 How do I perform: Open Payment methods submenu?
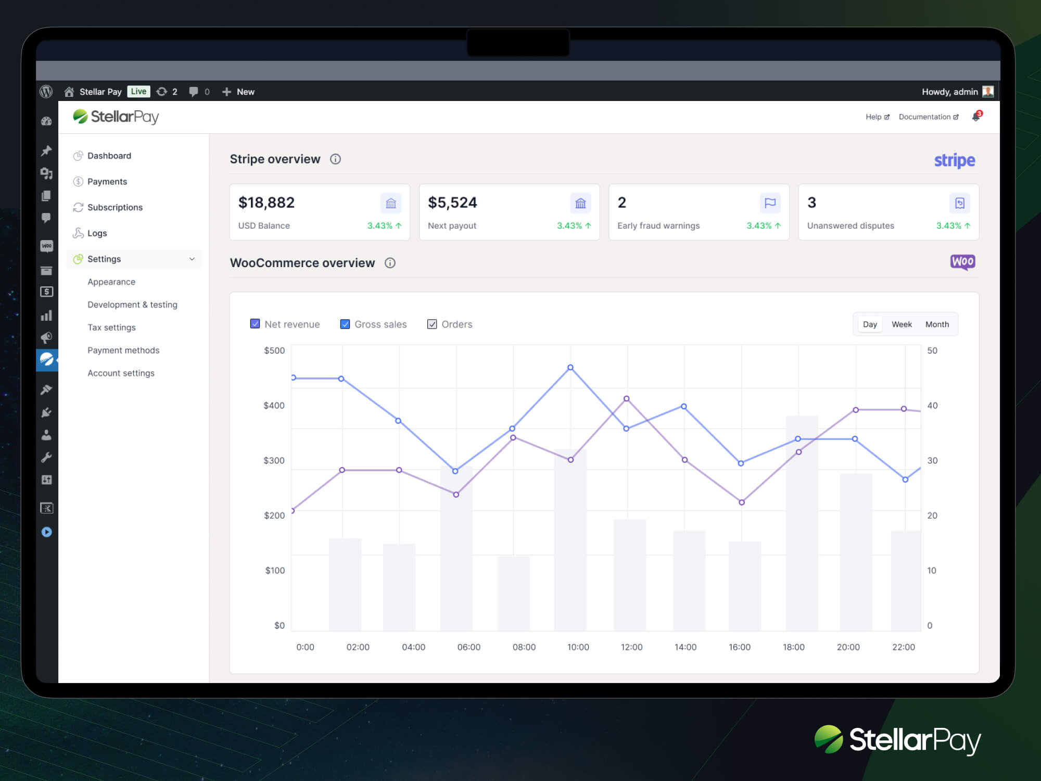[x=123, y=350]
